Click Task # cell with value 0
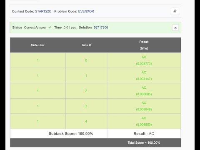Viewport: 200px width, 150px height. (86, 60)
